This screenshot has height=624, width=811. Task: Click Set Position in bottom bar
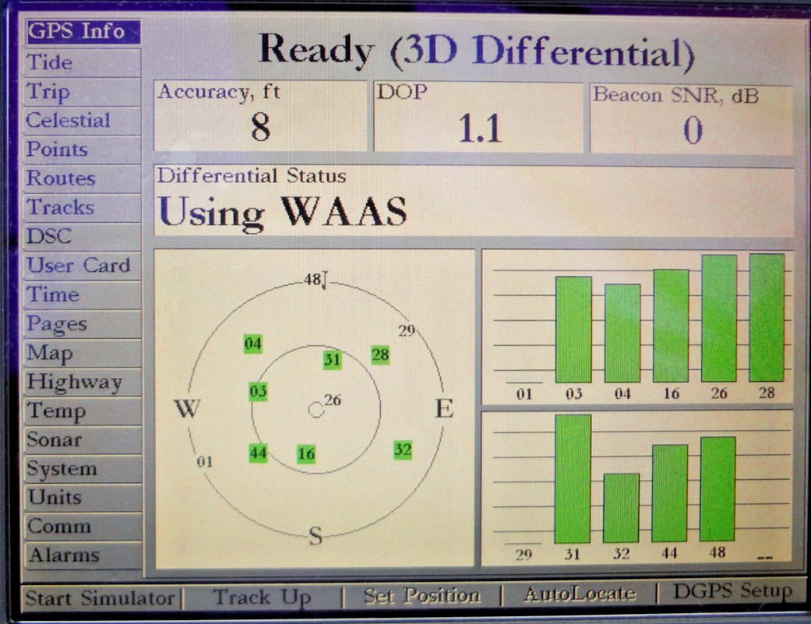421,596
